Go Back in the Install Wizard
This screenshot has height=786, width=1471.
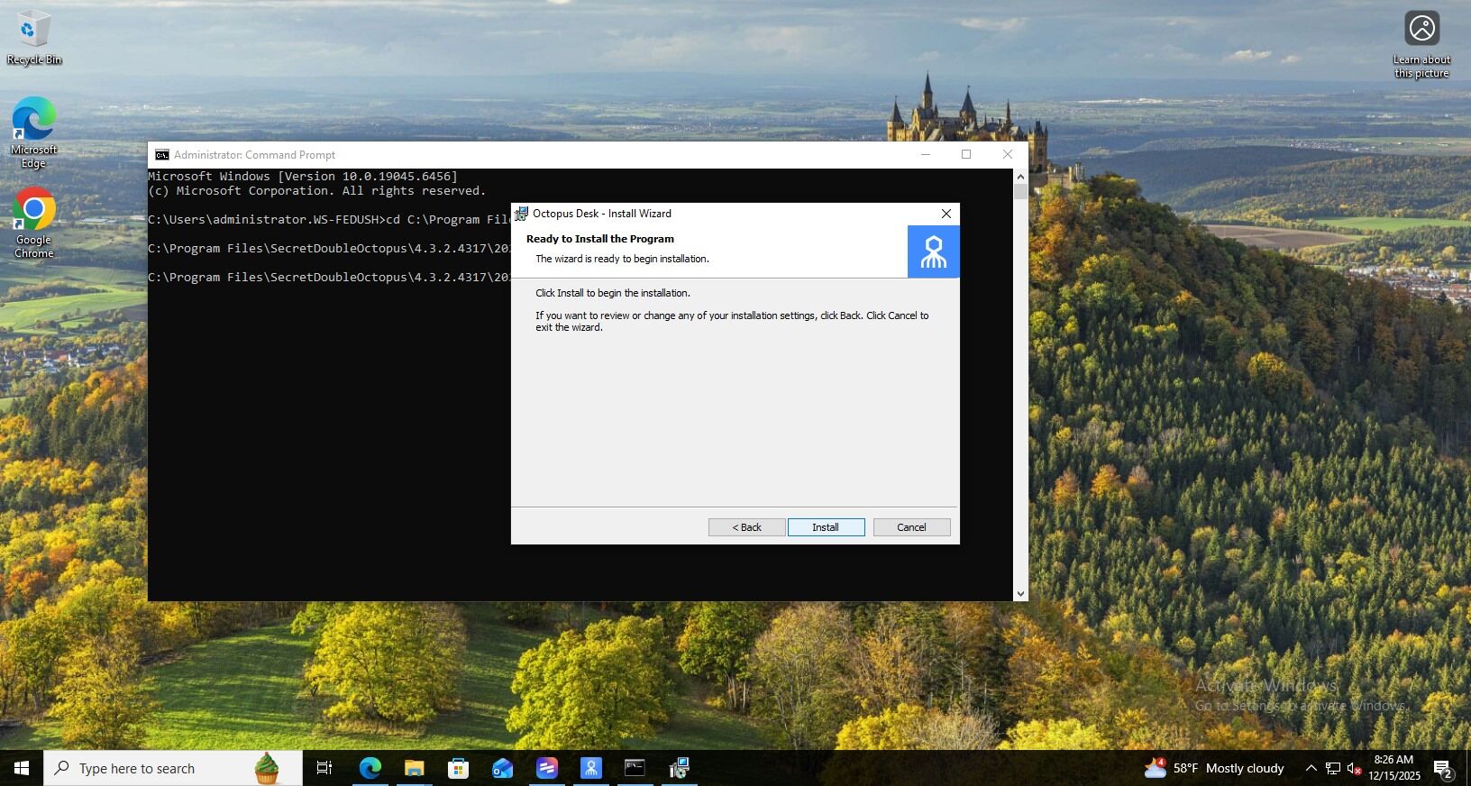tap(746, 527)
